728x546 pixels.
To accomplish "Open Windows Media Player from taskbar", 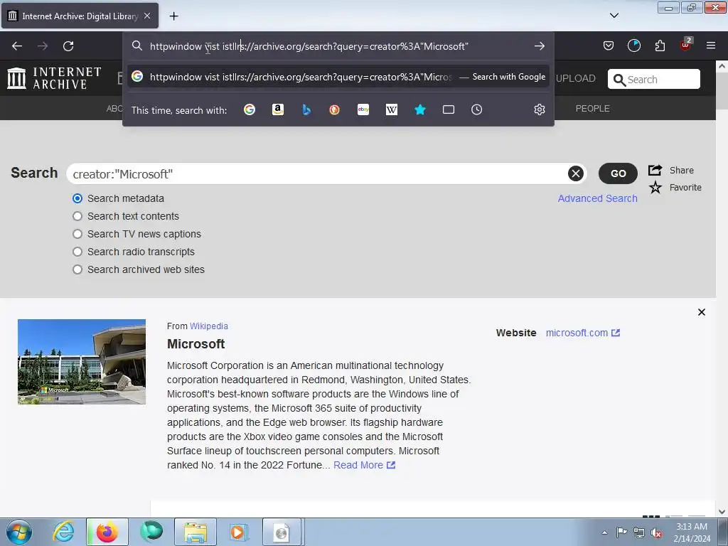I will click(x=239, y=532).
